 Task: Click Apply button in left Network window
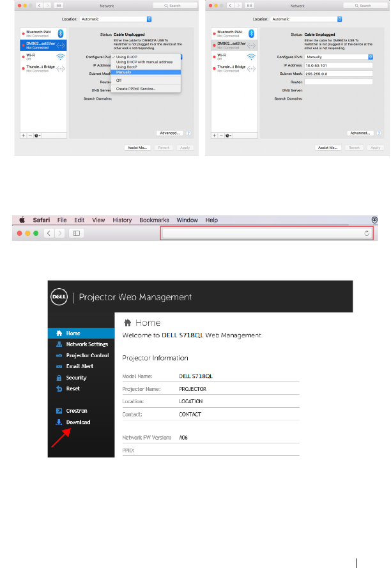pyautogui.click(x=185, y=148)
